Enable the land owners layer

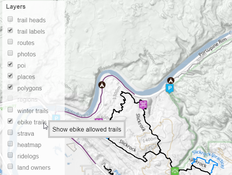click(10, 166)
